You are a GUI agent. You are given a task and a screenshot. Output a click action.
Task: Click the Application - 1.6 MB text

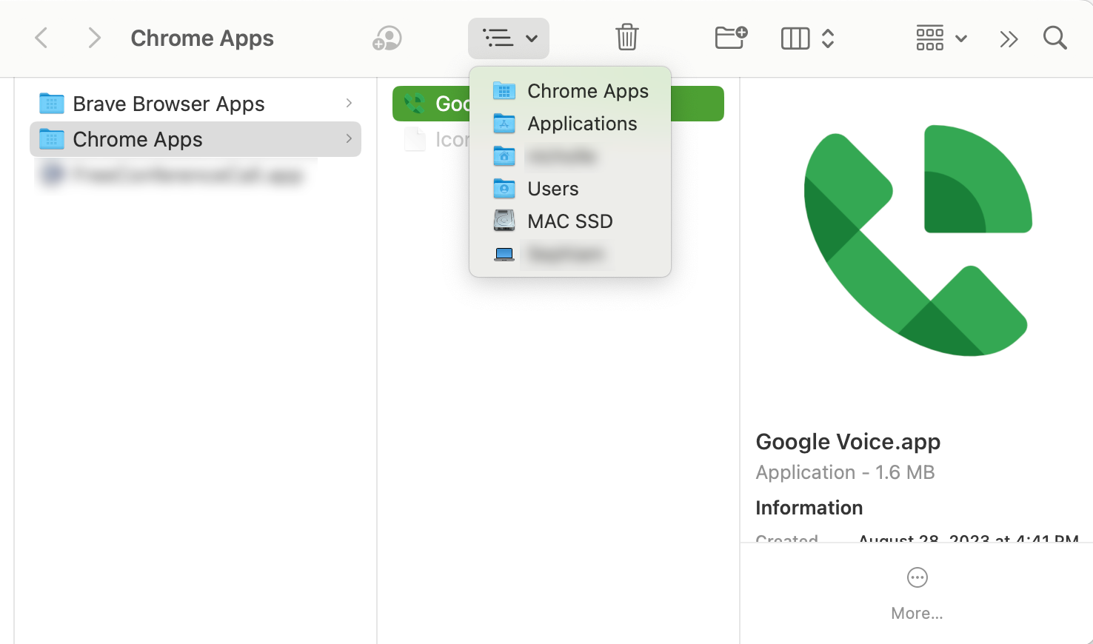(x=845, y=472)
